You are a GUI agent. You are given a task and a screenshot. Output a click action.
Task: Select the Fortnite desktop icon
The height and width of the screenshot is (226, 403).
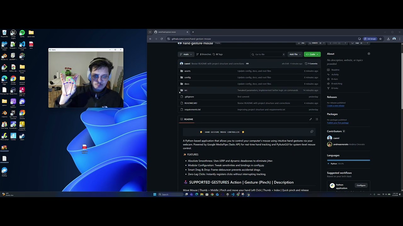13,137
